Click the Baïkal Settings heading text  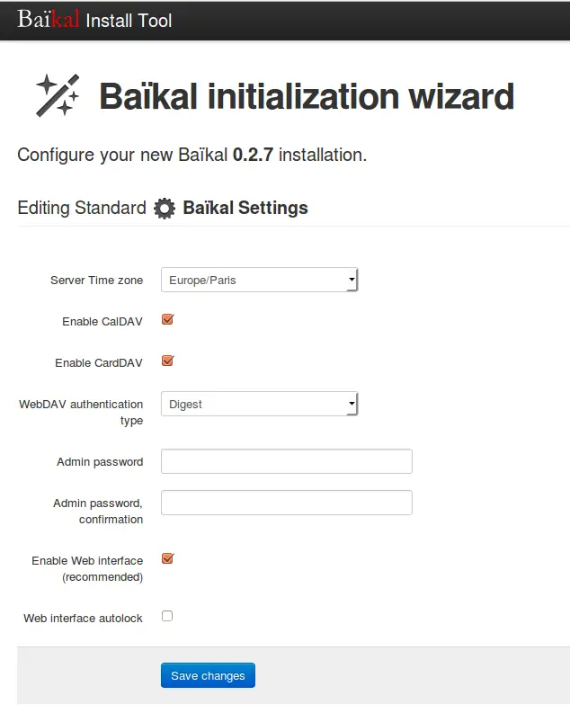click(245, 208)
